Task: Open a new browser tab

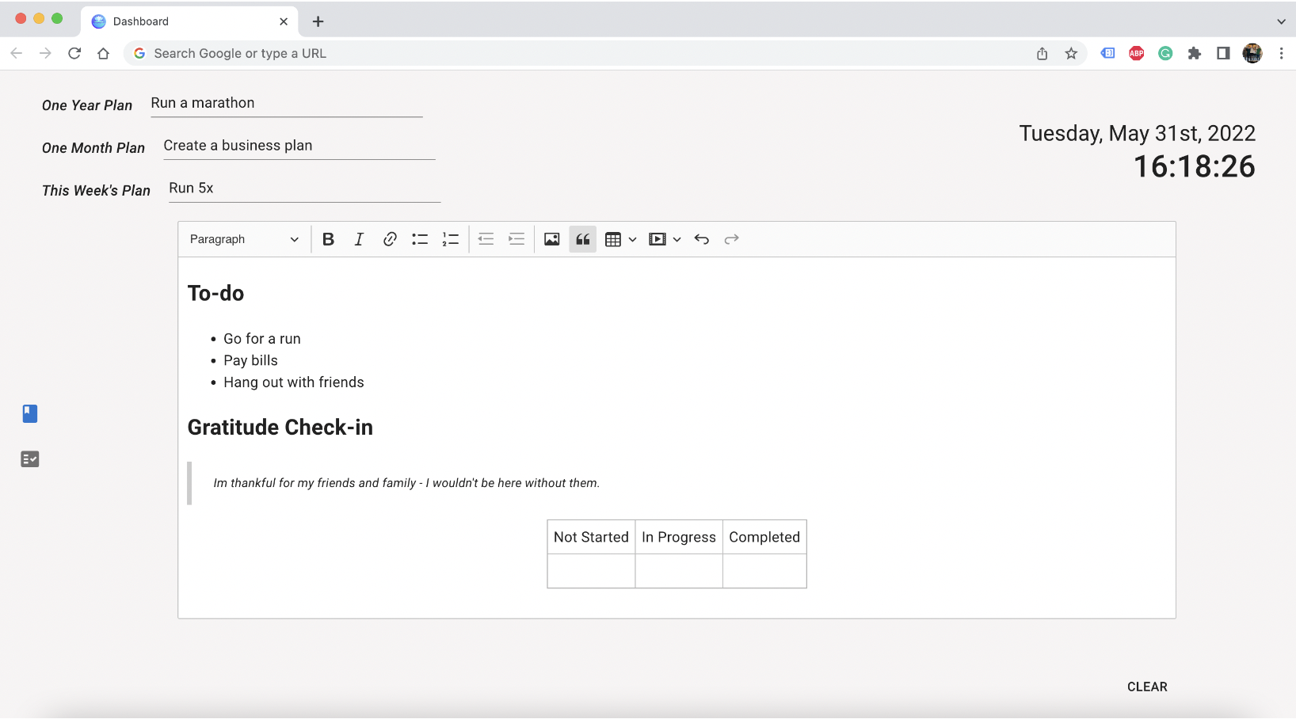Action: [x=318, y=21]
